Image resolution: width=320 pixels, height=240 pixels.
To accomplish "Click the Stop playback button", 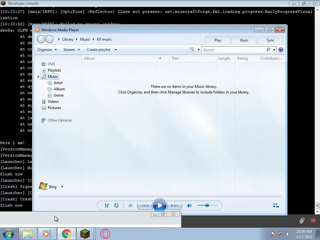I will coord(130,206).
